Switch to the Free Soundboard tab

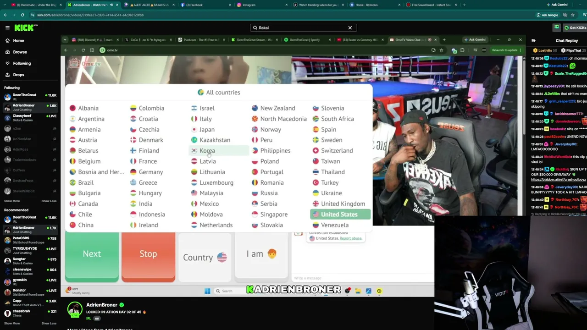[431, 5]
